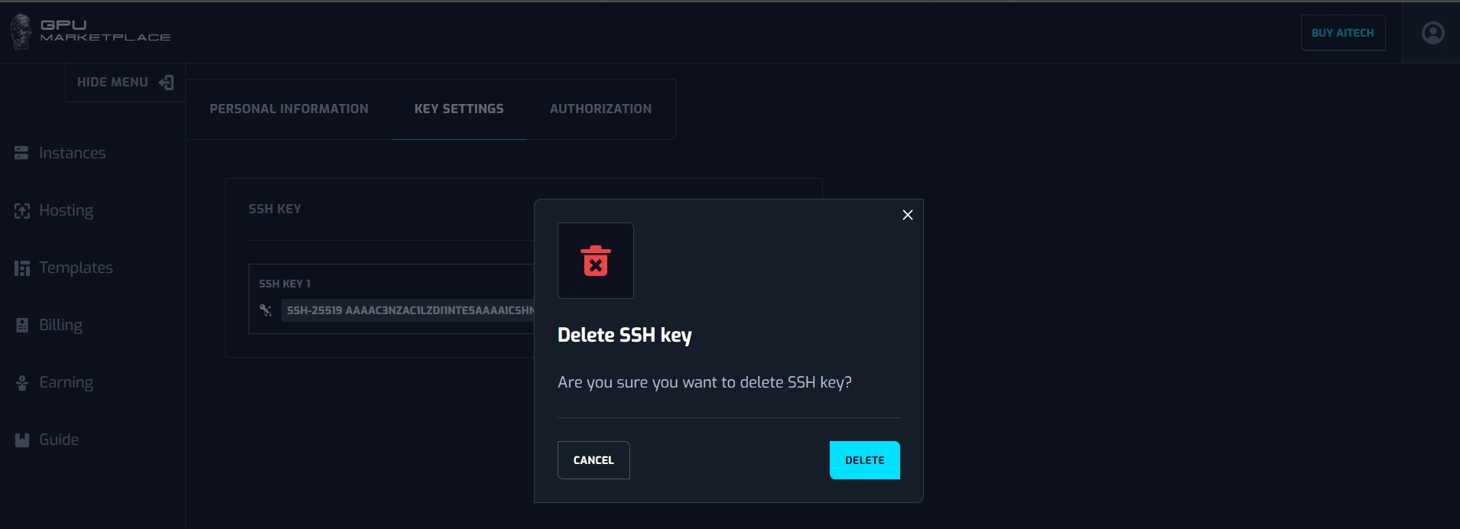The height and width of the screenshot is (529, 1460).
Task: Close the Delete SSH key dialog
Action: point(907,216)
